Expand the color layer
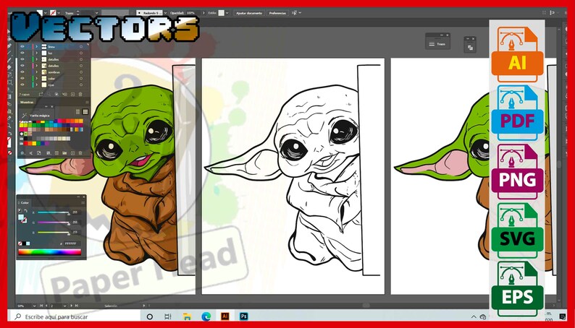The image size is (575, 328). [x=37, y=78]
